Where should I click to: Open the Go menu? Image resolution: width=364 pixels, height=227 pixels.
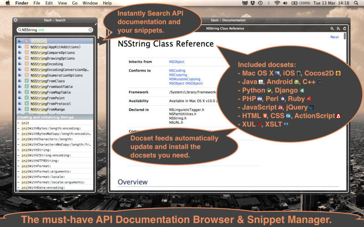(75, 3)
